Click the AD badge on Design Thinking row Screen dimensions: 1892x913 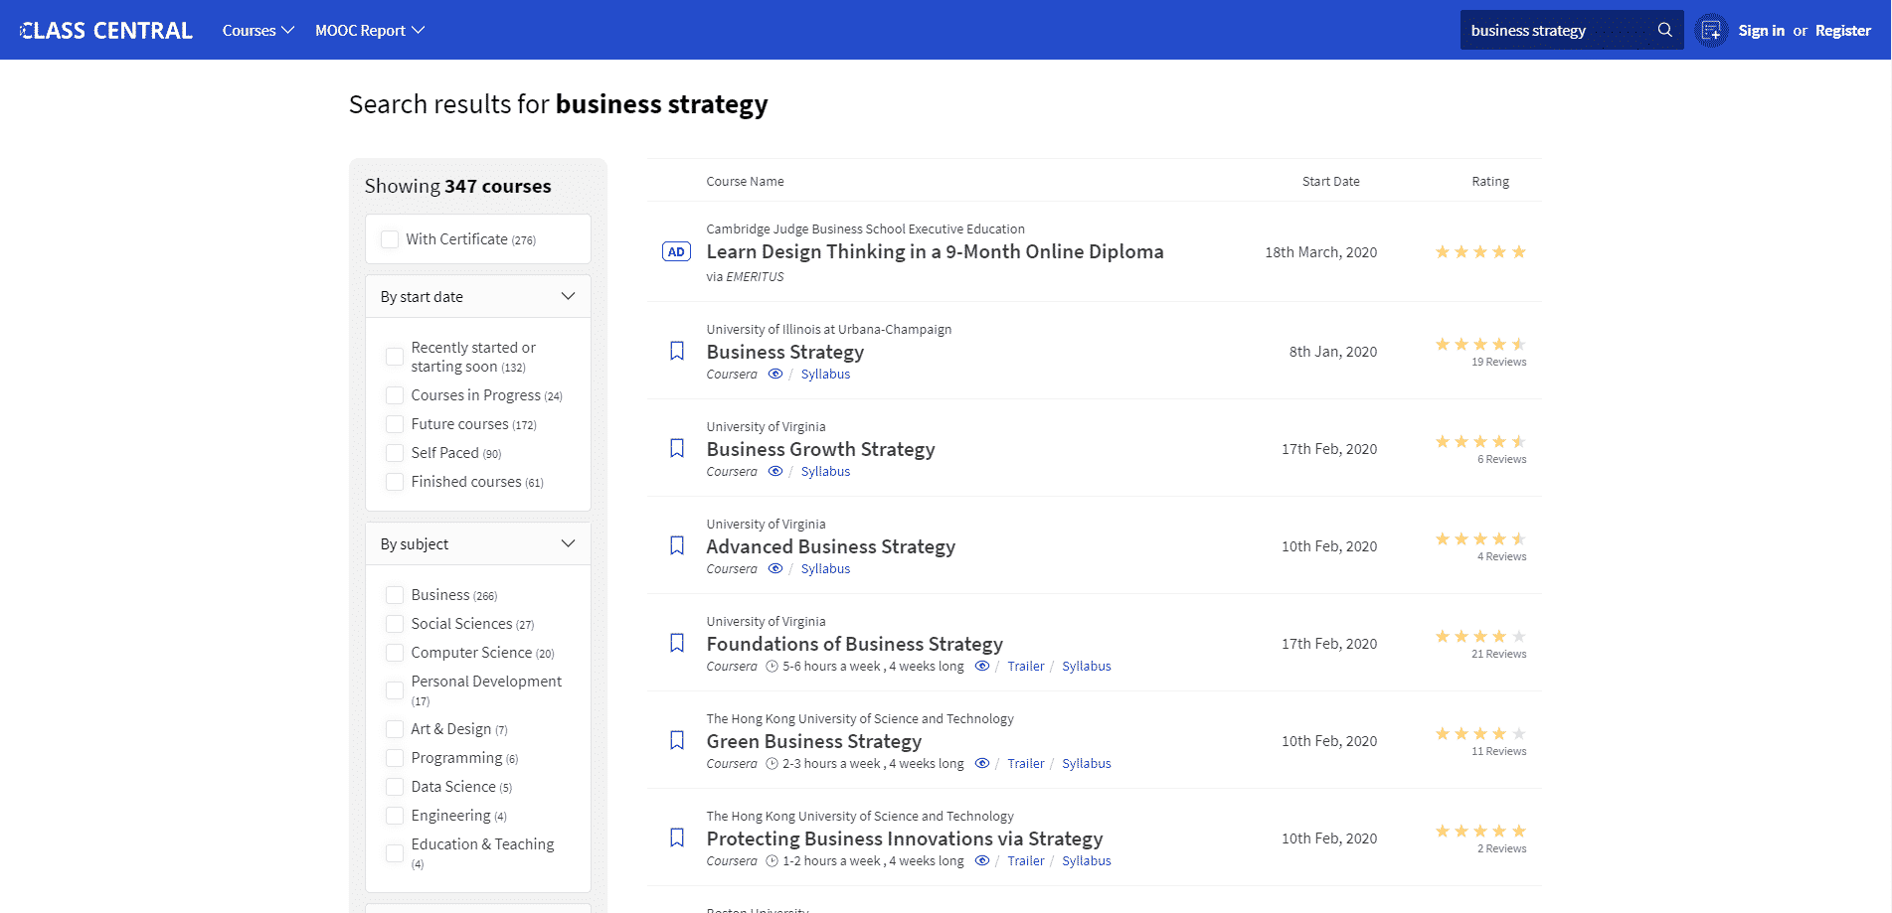(676, 252)
